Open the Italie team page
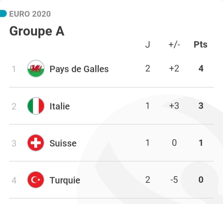Image resolution: width=223 pixels, height=204 pixels. 60,106
